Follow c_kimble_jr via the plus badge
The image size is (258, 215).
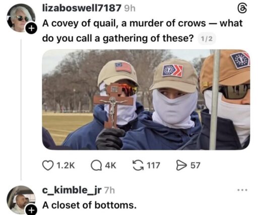coord(31,210)
